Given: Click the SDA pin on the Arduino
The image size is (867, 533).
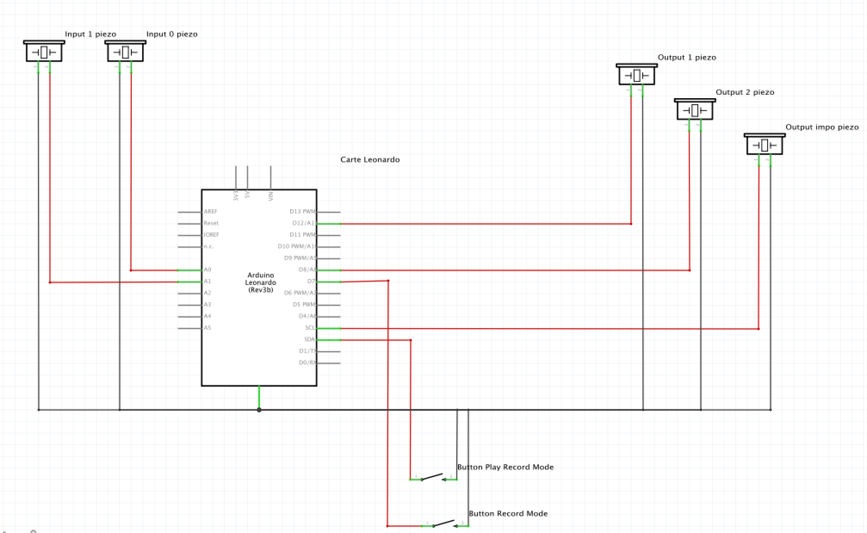Looking at the screenshot, I should [x=329, y=340].
